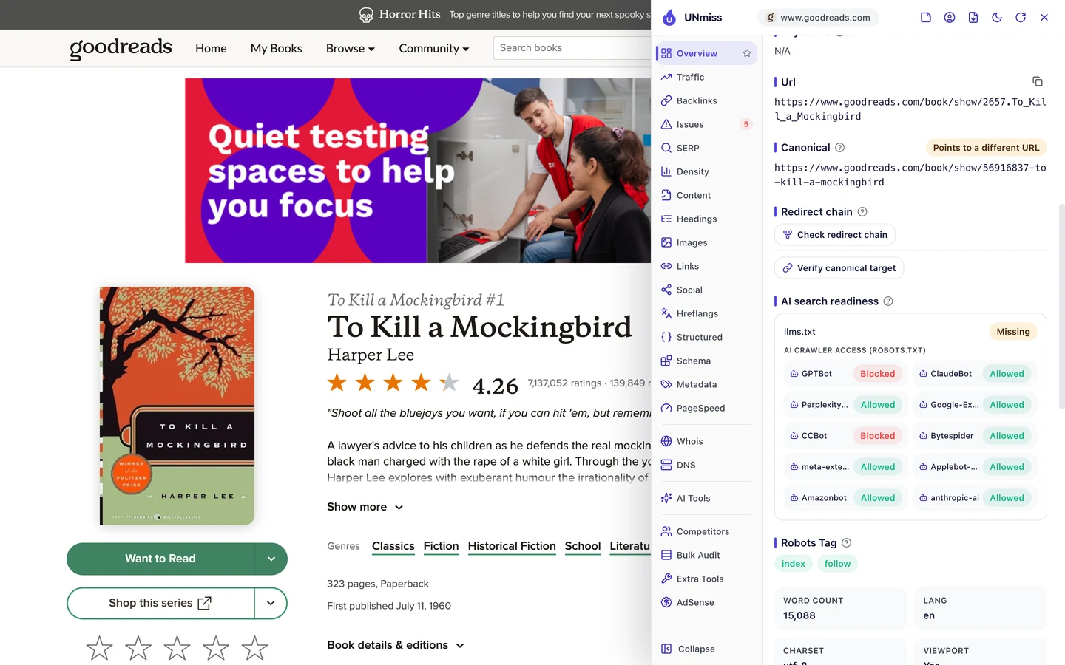Expand Book details & editions
This screenshot has height=665, width=1065.
coord(396,645)
